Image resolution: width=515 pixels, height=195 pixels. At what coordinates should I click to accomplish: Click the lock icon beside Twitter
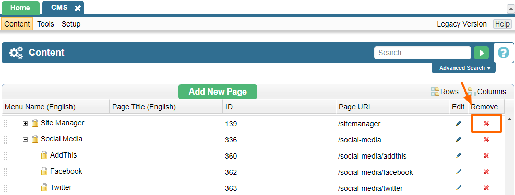click(44, 187)
